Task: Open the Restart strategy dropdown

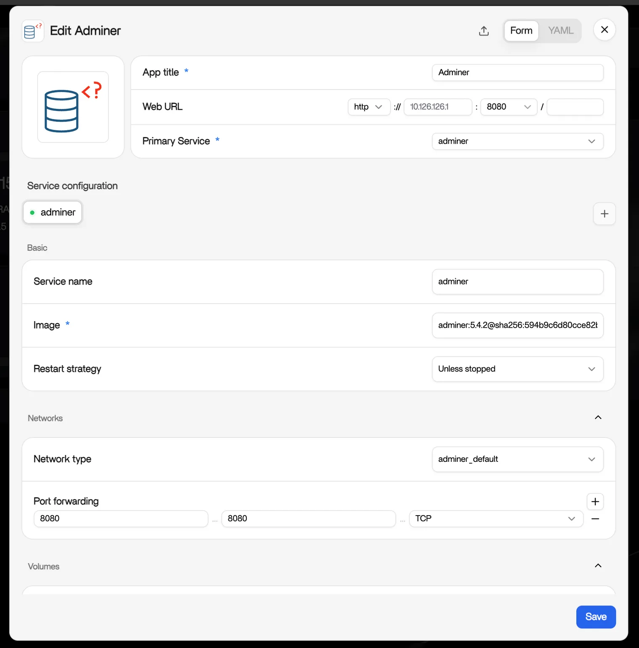Action: coord(518,369)
